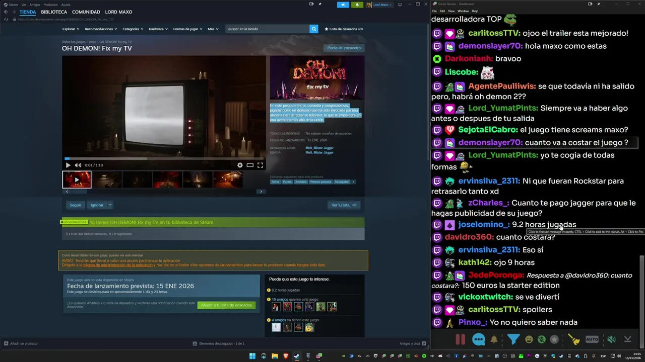Click the Terror tag
This screenshot has height=362, width=645.
tap(275, 182)
